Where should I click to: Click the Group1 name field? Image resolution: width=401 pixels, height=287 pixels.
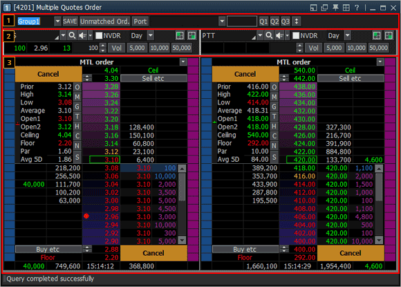[35, 21]
